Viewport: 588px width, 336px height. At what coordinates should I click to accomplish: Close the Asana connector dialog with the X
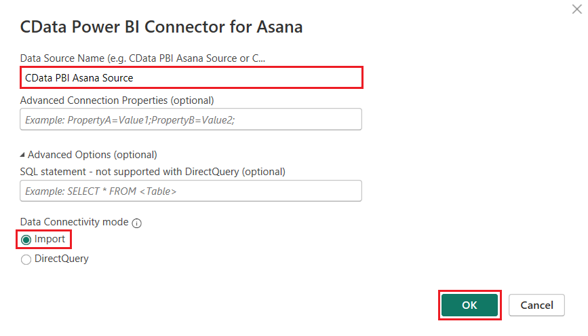576,10
